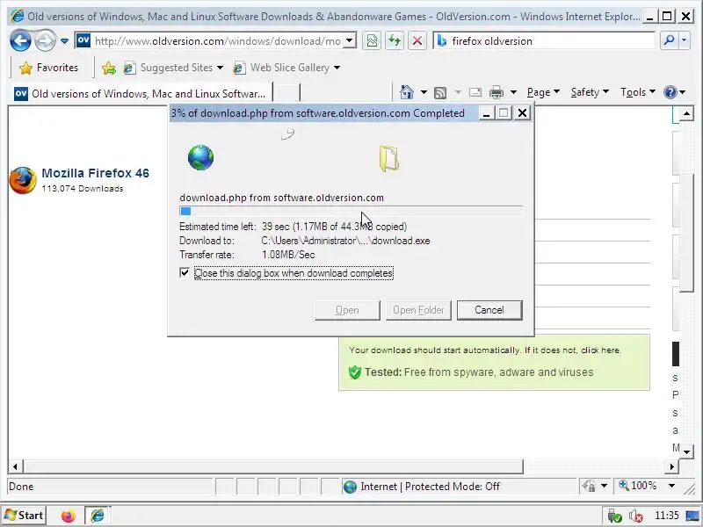The width and height of the screenshot is (703, 527).
Task: Click the Read Mail envelope icon
Action: pos(475,92)
